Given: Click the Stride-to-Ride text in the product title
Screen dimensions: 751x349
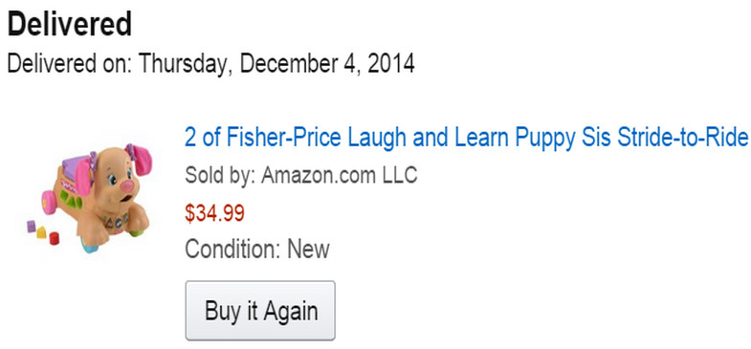Looking at the screenshot, I should coord(682,138).
